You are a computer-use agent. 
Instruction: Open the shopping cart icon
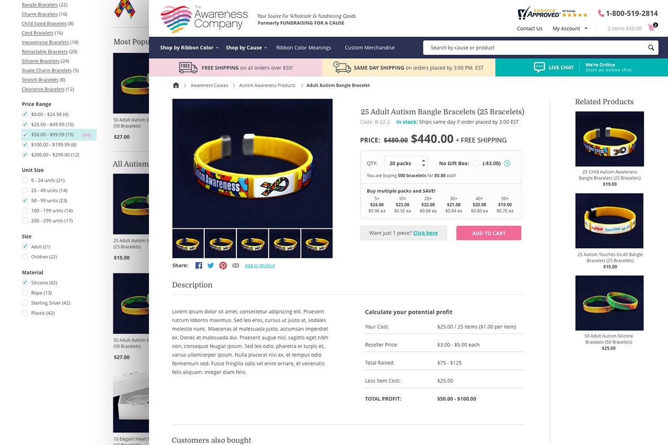pyautogui.click(x=652, y=28)
